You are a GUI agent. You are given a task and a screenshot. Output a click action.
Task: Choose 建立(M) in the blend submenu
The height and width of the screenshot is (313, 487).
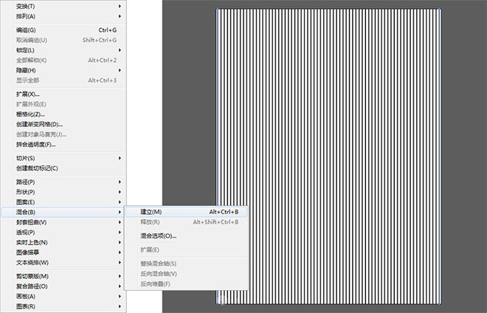(151, 212)
